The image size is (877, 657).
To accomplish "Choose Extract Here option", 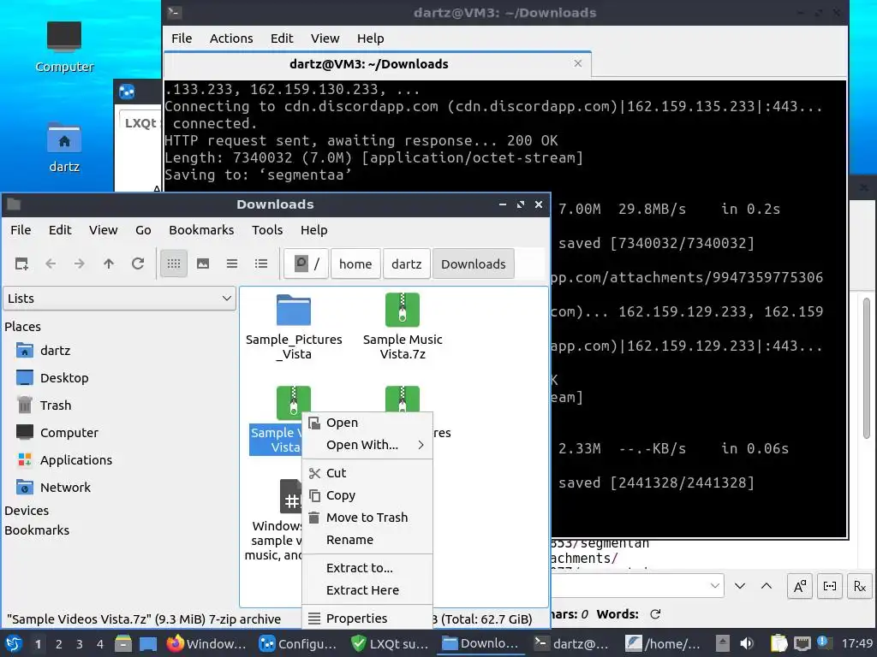I will pos(367,590).
